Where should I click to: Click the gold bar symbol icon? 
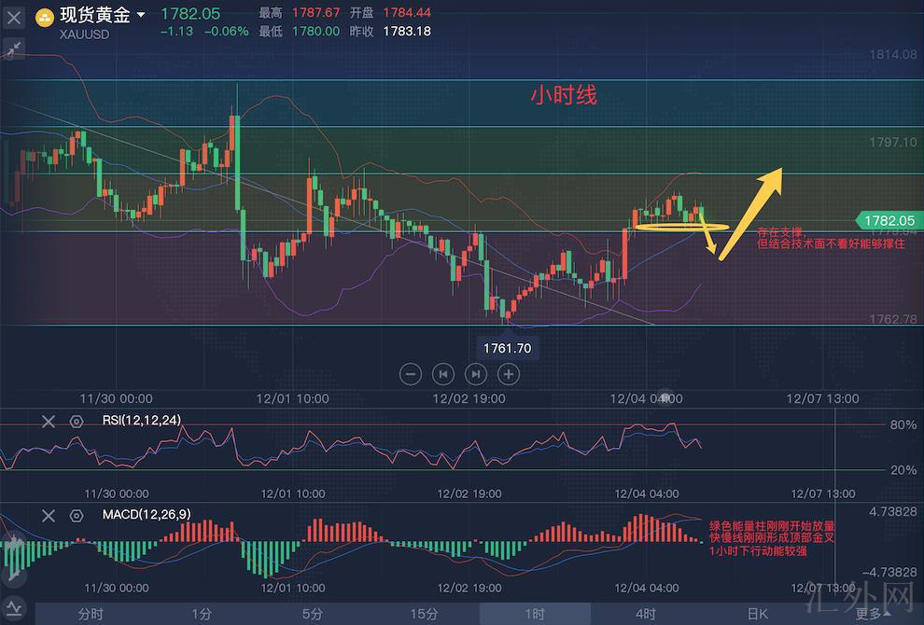pos(44,16)
